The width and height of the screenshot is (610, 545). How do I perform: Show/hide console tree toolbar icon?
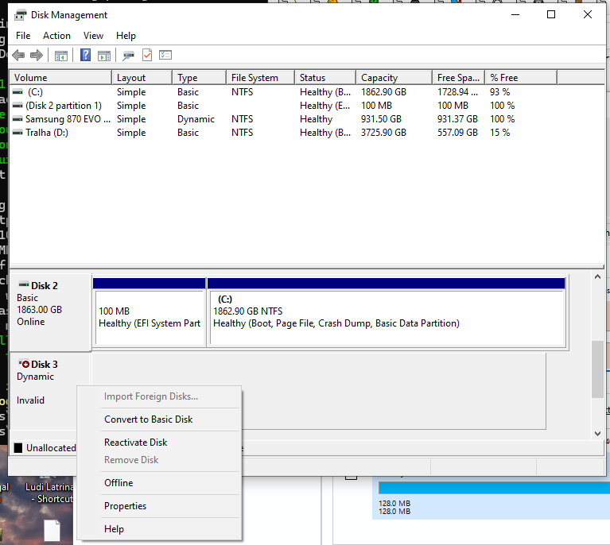click(60, 56)
